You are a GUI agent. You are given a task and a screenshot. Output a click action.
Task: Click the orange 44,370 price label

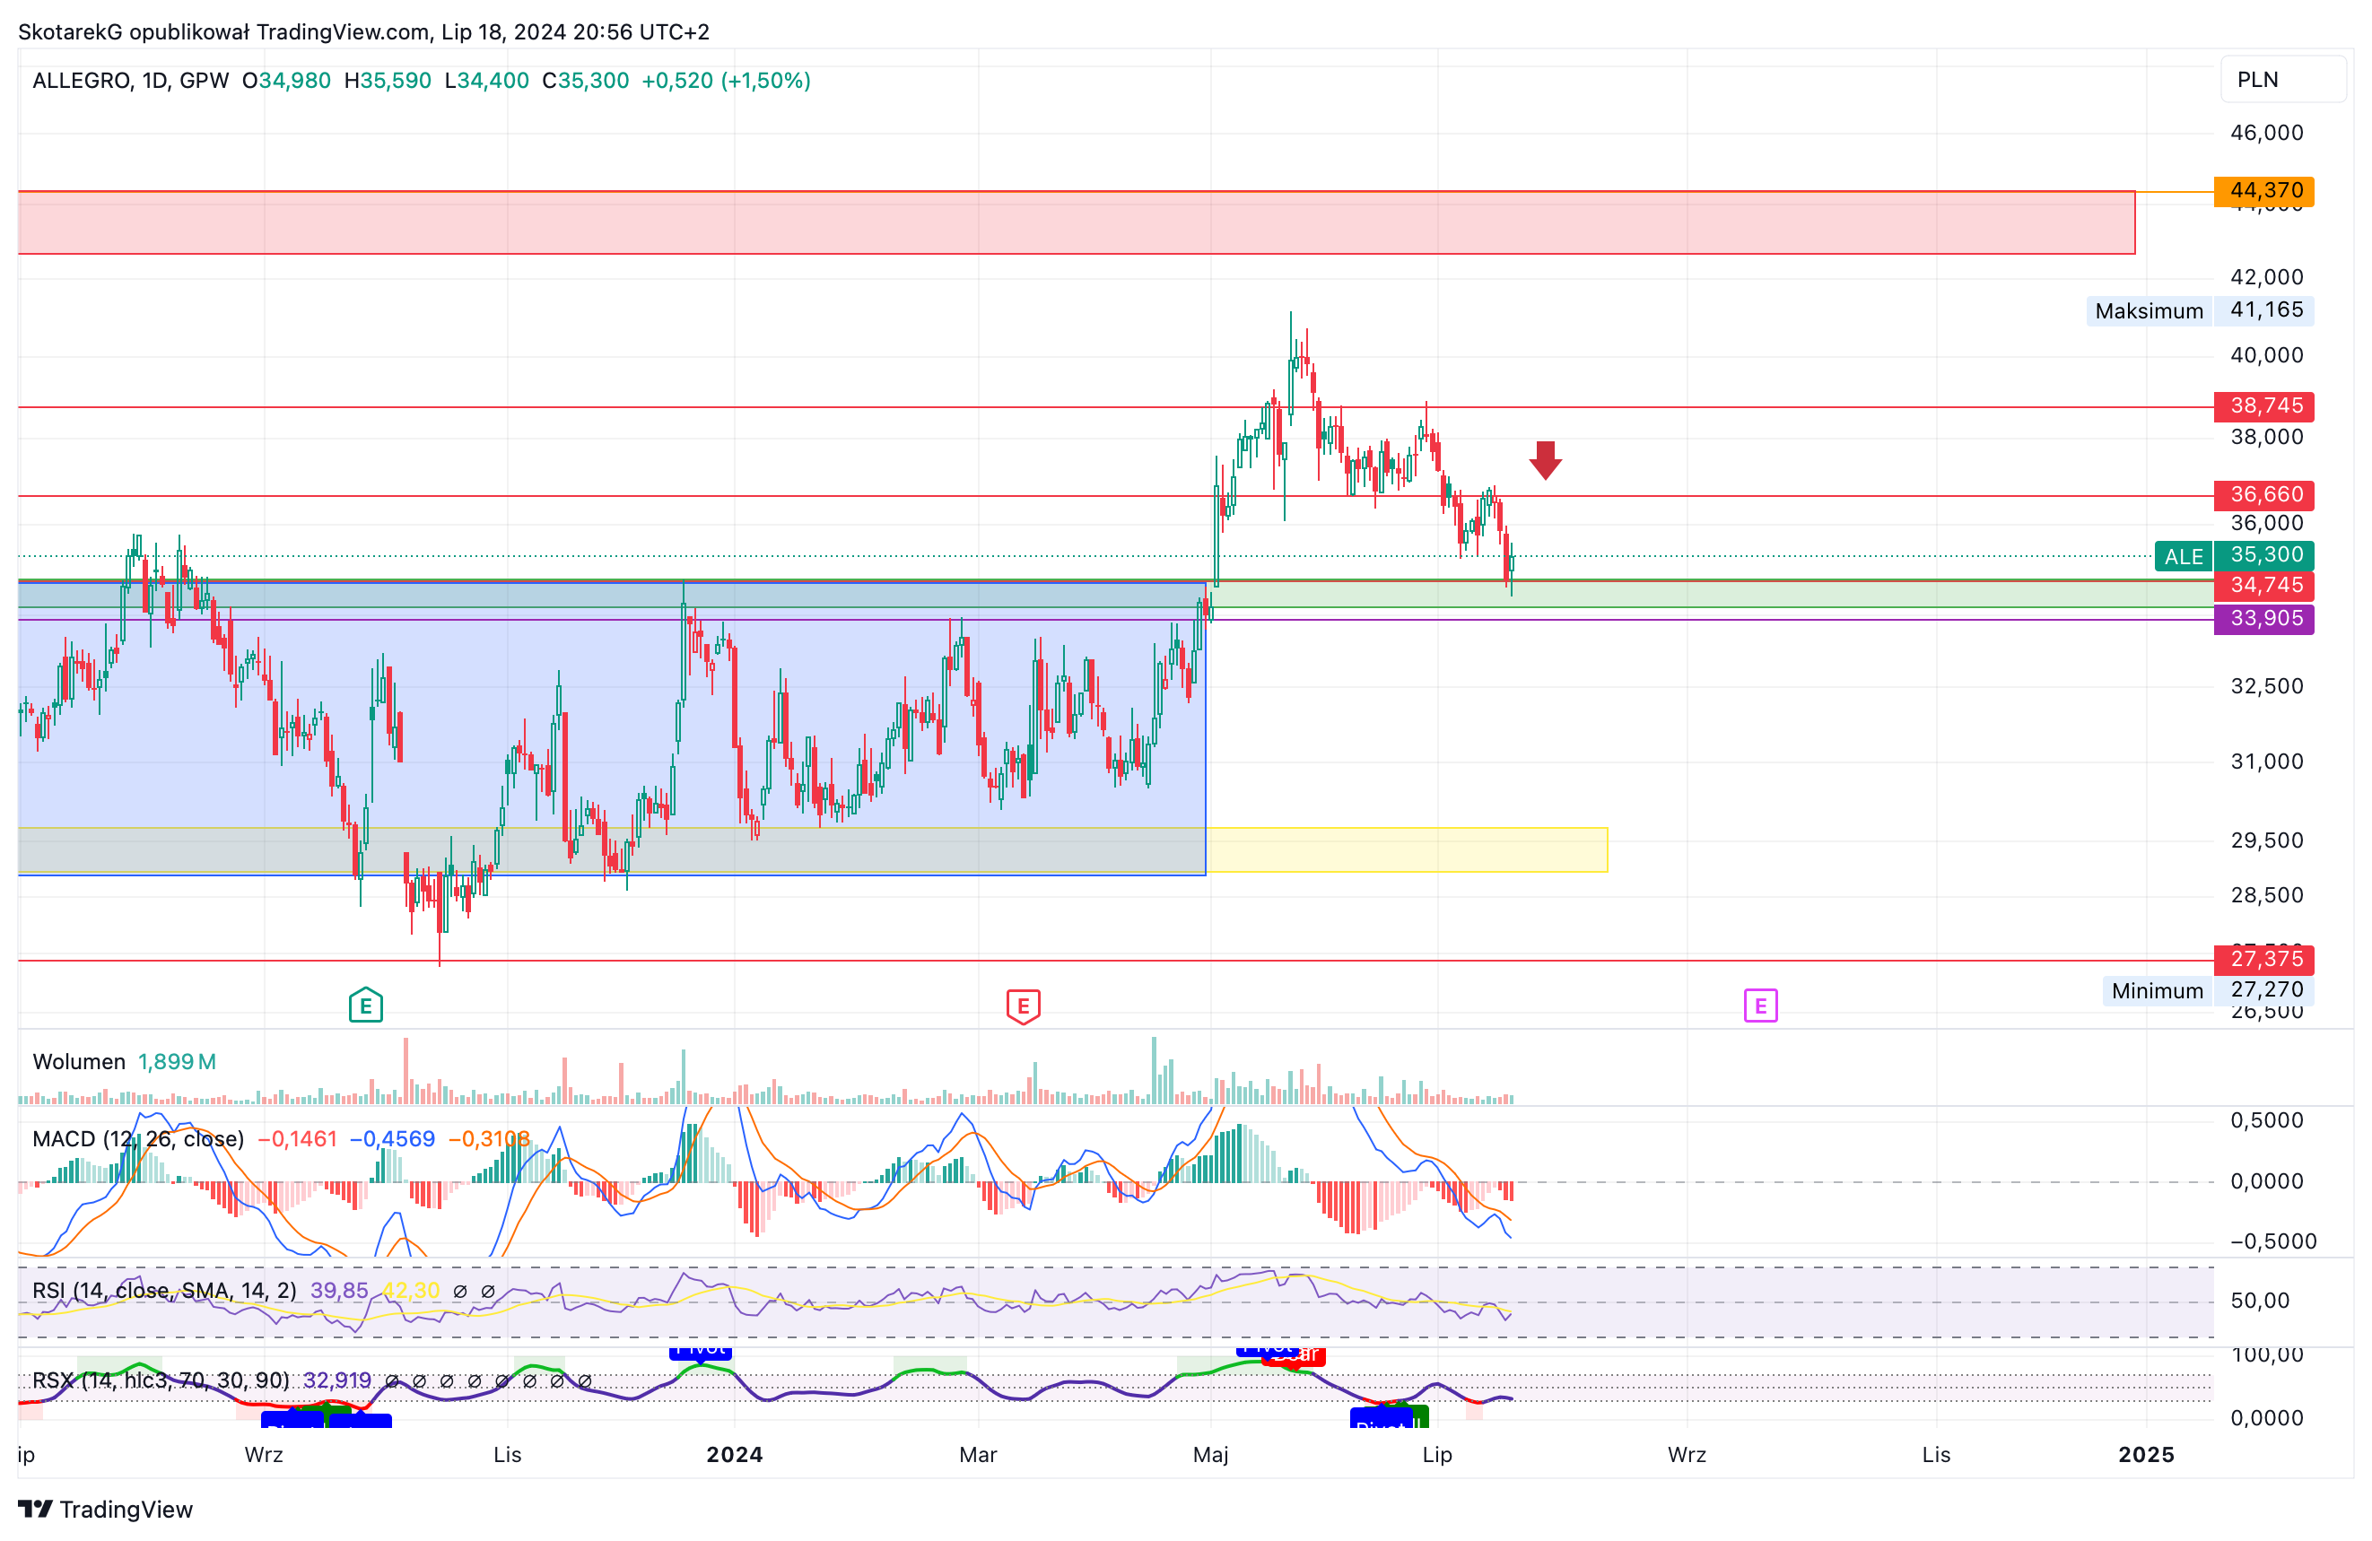[2263, 190]
